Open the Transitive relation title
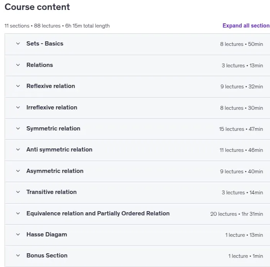Screen dimensions: 270x267 point(51,192)
